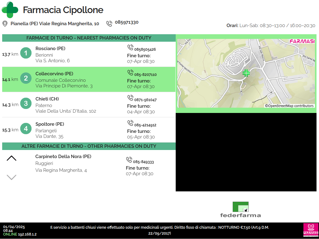The image size is (319, 239).
Task: Click the Farmasi logo in bottom bar
Action: click(311, 230)
